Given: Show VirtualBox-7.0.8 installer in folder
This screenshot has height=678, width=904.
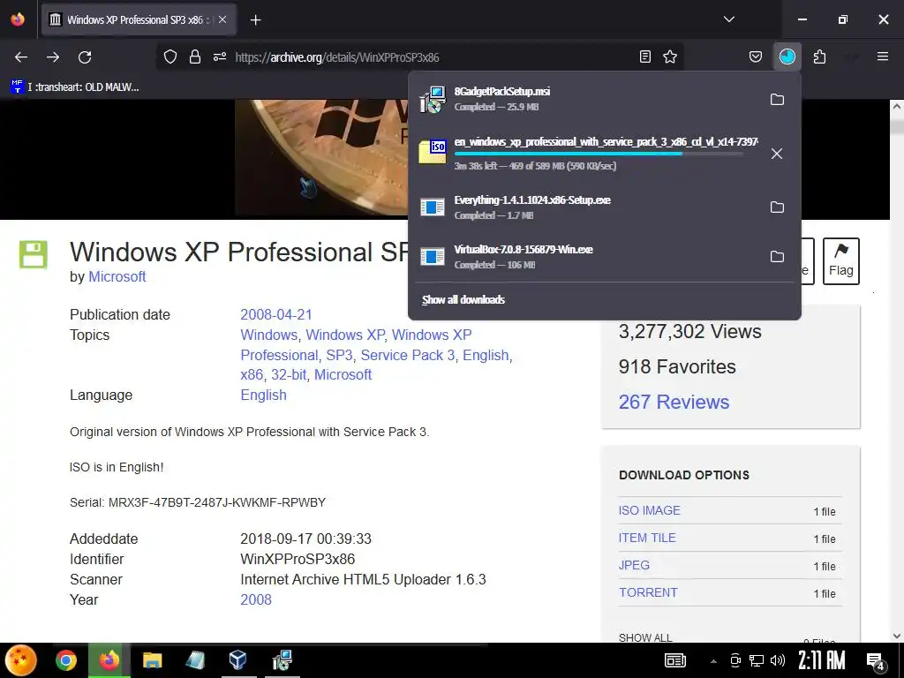Looking at the screenshot, I should pyautogui.click(x=777, y=257).
